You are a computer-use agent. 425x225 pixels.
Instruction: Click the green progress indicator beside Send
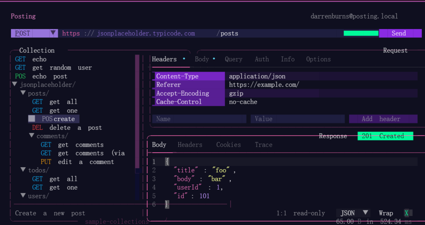click(x=361, y=33)
